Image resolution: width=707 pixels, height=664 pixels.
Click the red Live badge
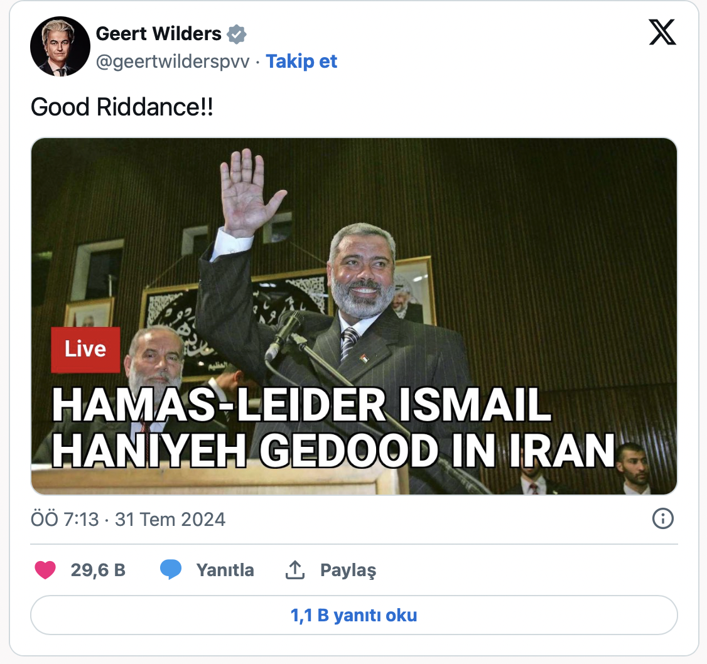(x=85, y=350)
